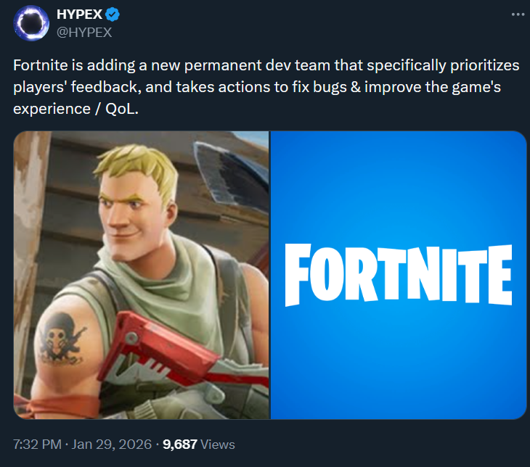Open the @HYPEX handle link
Image resolution: width=530 pixels, height=467 pixels.
(84, 33)
